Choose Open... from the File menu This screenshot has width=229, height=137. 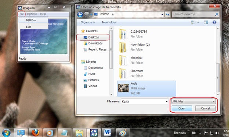(x=31, y=20)
